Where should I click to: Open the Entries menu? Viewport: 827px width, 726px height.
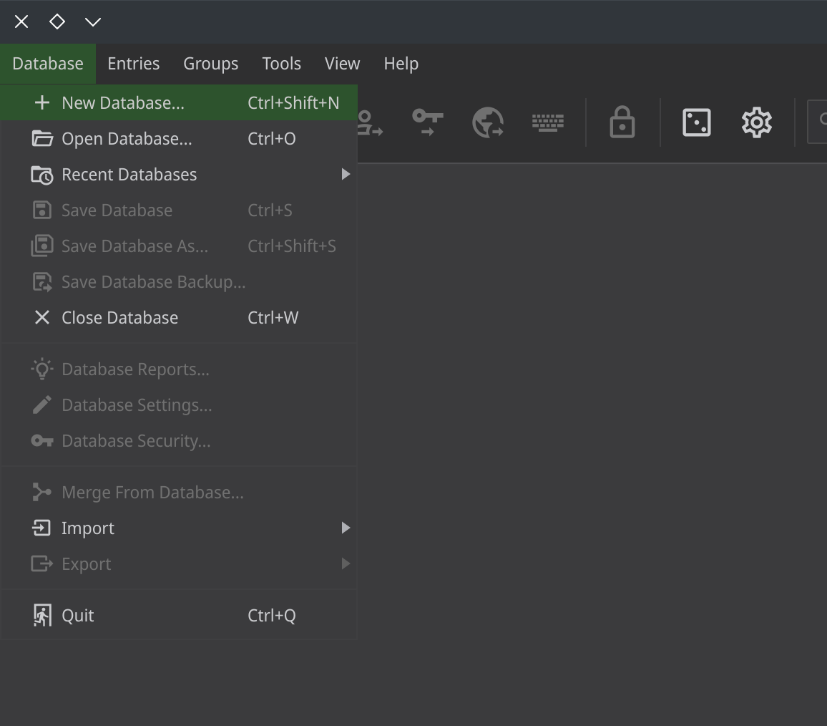[133, 63]
